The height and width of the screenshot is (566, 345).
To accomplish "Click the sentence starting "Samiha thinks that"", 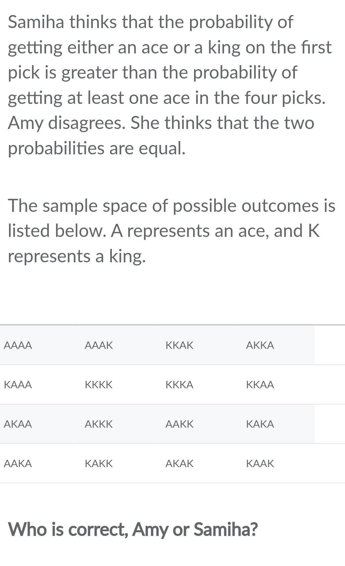I will [167, 60].
